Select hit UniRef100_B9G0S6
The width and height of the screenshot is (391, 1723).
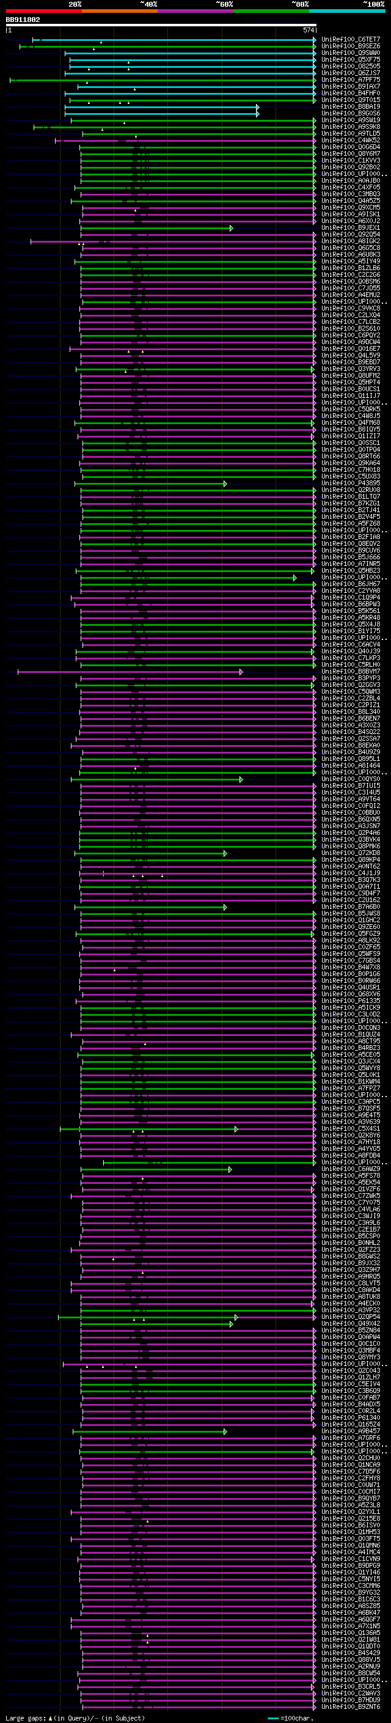tap(351, 113)
